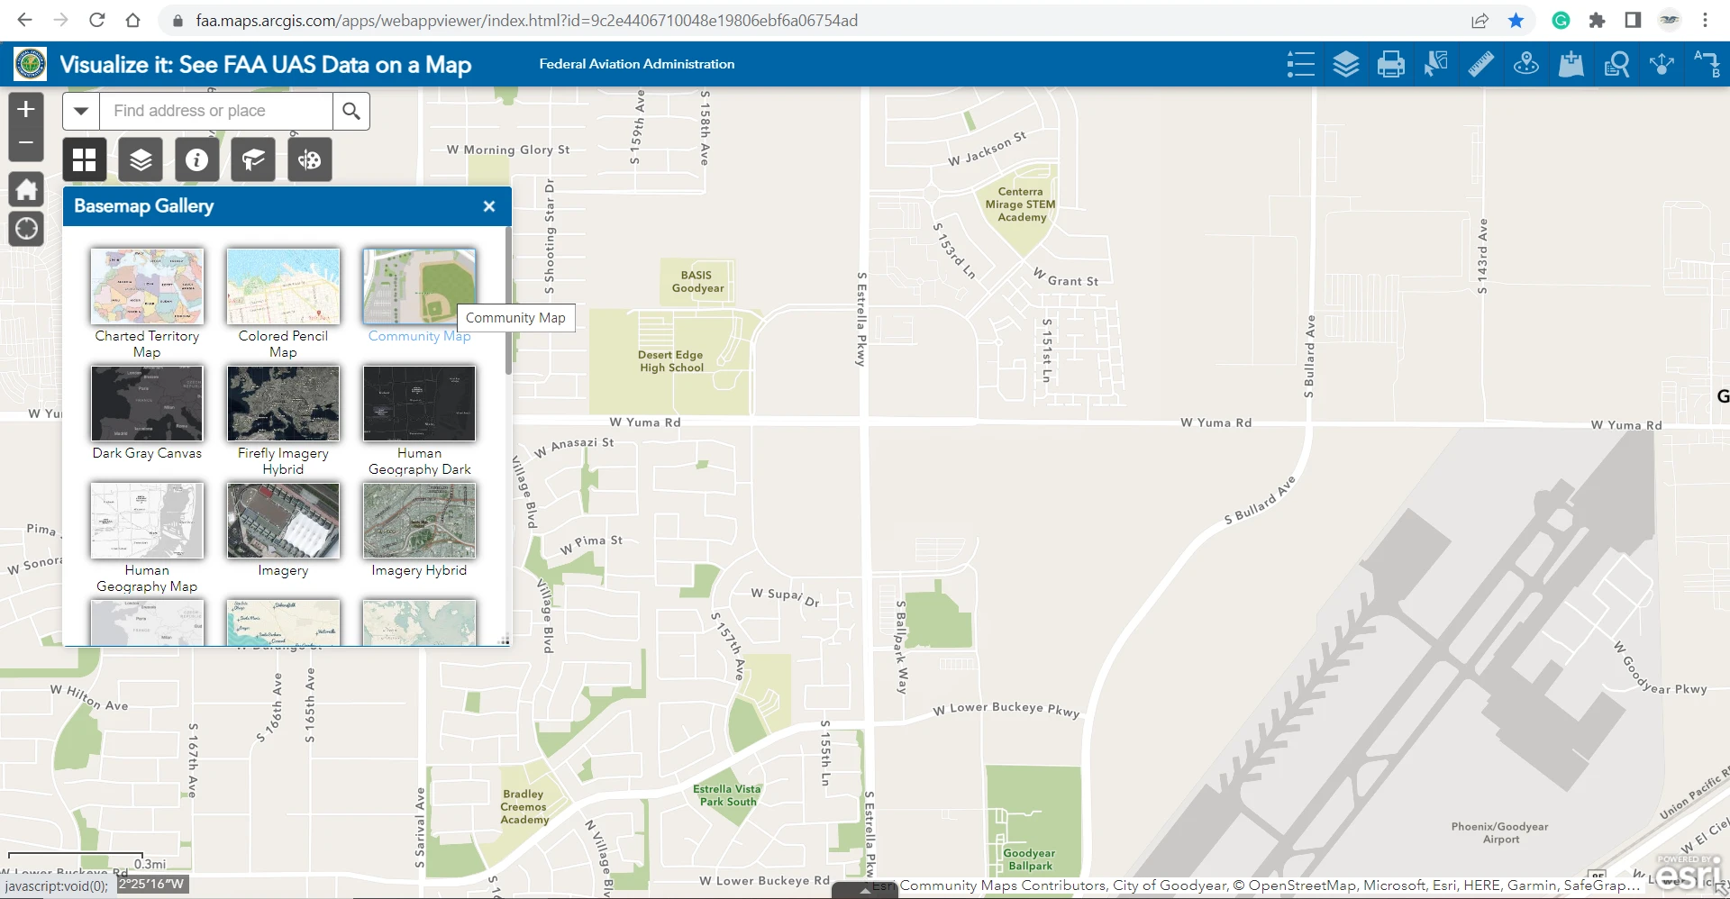
Task: Select the Colored Pencil Map thumbnail
Action: pos(283,286)
